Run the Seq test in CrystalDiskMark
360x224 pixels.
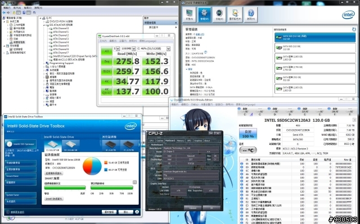point(106,61)
